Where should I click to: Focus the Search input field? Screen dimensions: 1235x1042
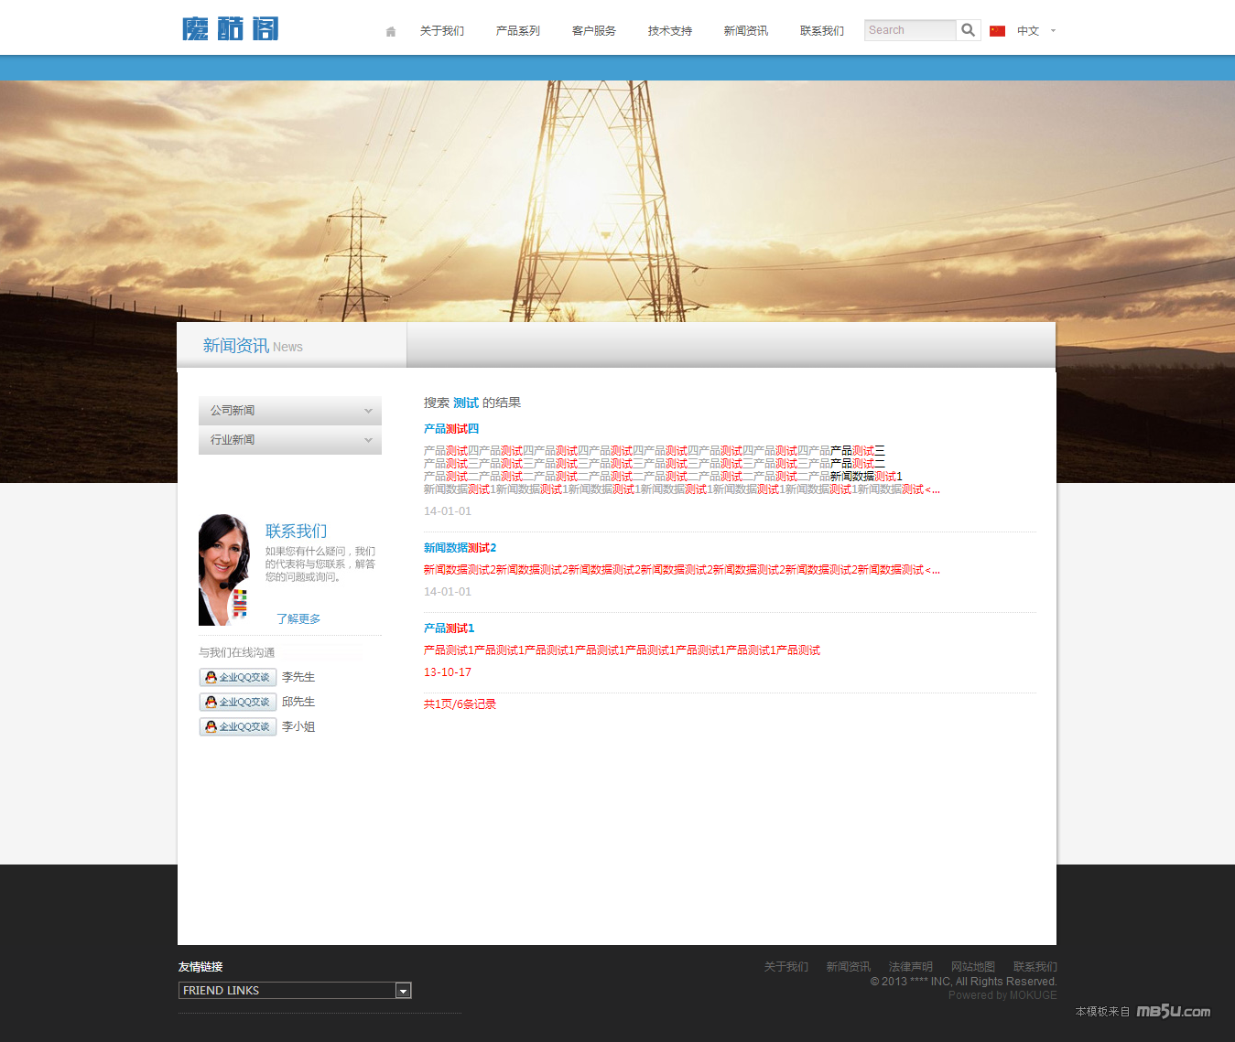[x=910, y=30]
